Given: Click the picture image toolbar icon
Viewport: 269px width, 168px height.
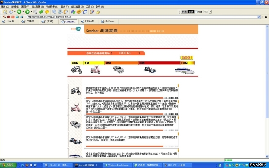Looking at the screenshot, I should (x=60, y=12).
